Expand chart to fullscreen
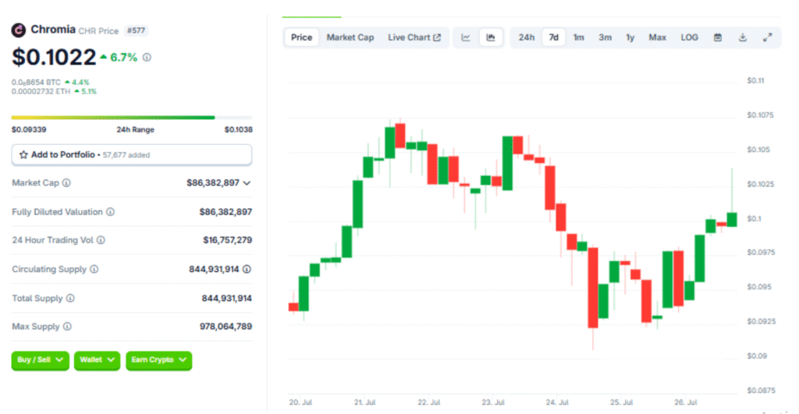 [767, 37]
